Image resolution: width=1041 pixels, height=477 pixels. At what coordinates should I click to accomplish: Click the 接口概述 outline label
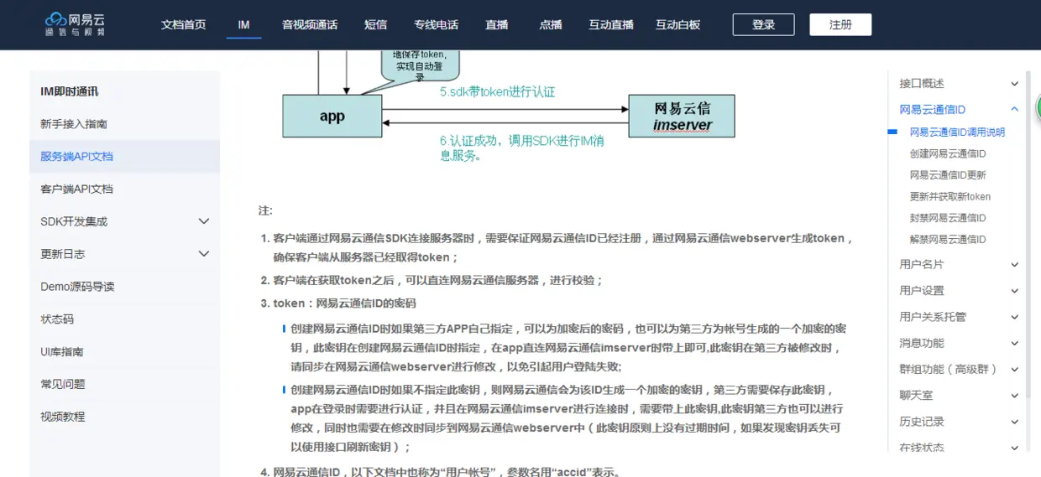click(x=922, y=84)
